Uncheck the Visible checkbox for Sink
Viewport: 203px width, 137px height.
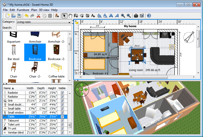coord(62,101)
